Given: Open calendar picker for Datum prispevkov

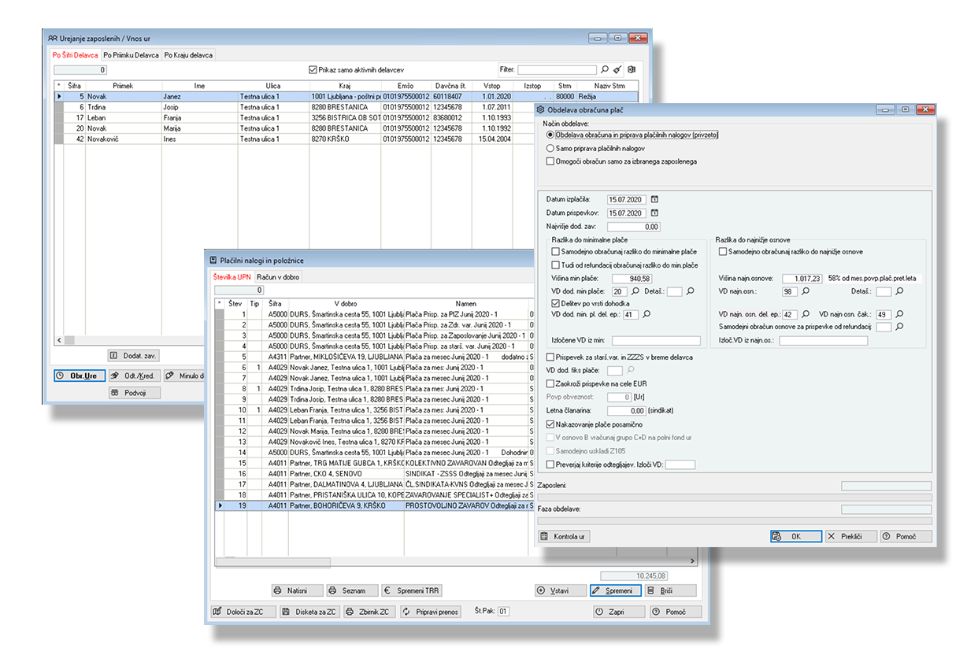Looking at the screenshot, I should [x=654, y=213].
